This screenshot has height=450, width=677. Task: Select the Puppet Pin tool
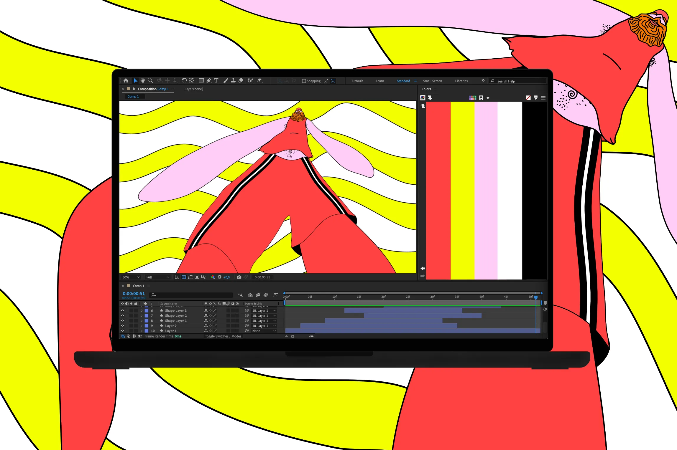(259, 81)
